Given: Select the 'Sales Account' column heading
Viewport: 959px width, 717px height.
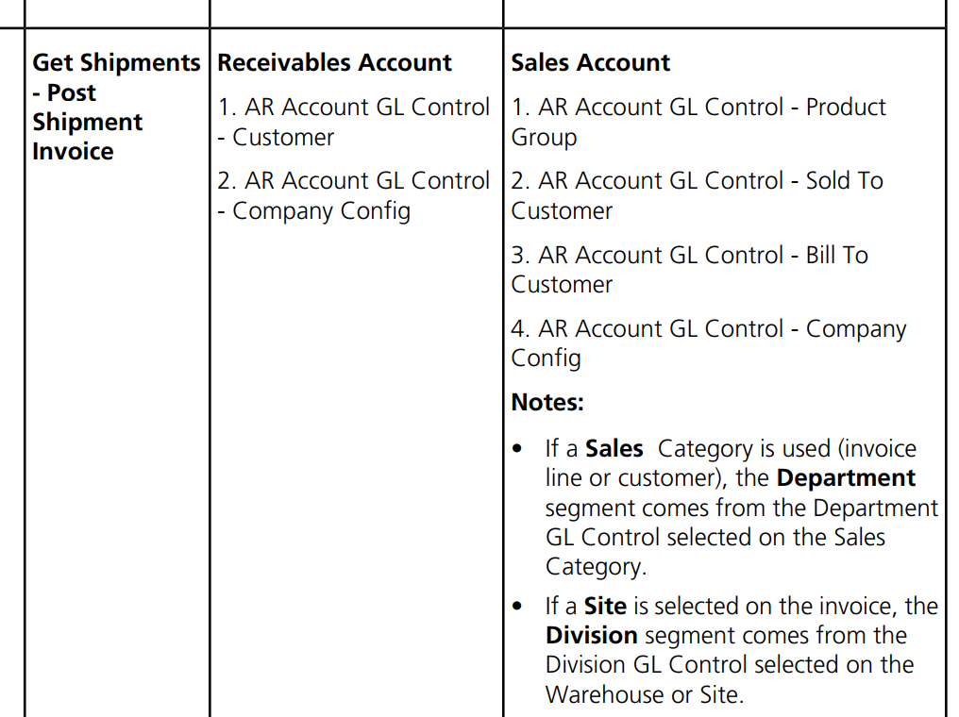Looking at the screenshot, I should pyautogui.click(x=590, y=63).
